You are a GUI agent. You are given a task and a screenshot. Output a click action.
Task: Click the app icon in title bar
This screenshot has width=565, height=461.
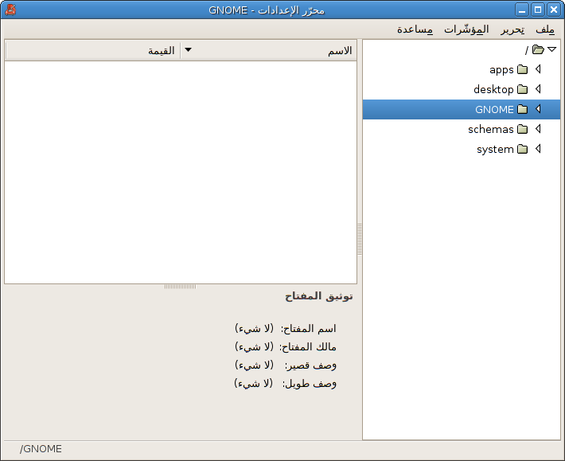tap(10, 10)
